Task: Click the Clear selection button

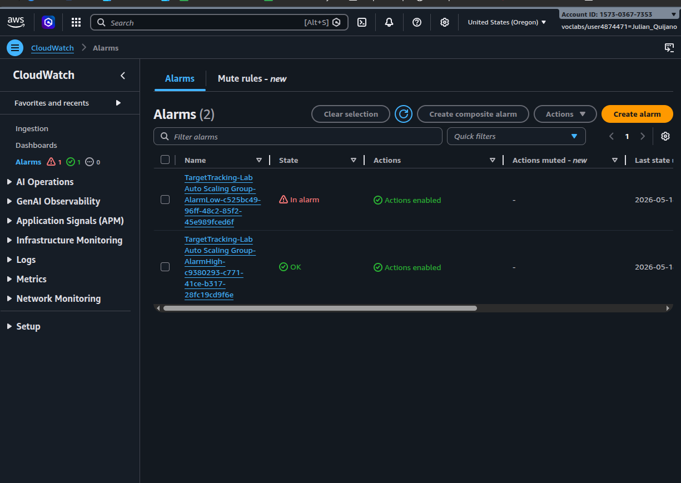Action: pyautogui.click(x=351, y=114)
